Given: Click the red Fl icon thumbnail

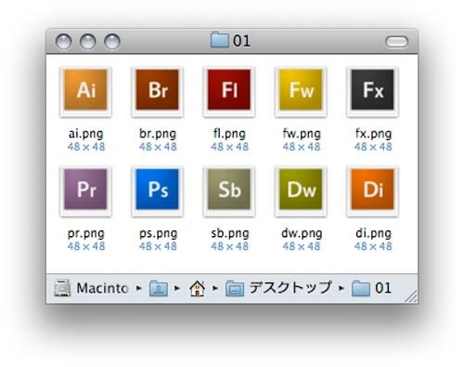Looking at the screenshot, I should point(229,91).
